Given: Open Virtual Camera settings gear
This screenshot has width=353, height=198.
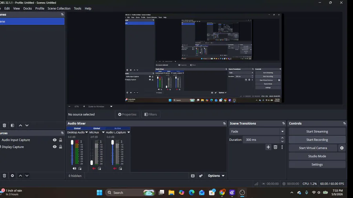Looking at the screenshot, I should click(342, 148).
